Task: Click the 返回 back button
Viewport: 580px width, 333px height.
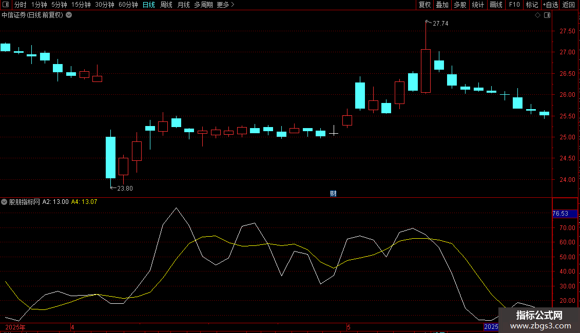Action: pyautogui.click(x=569, y=5)
